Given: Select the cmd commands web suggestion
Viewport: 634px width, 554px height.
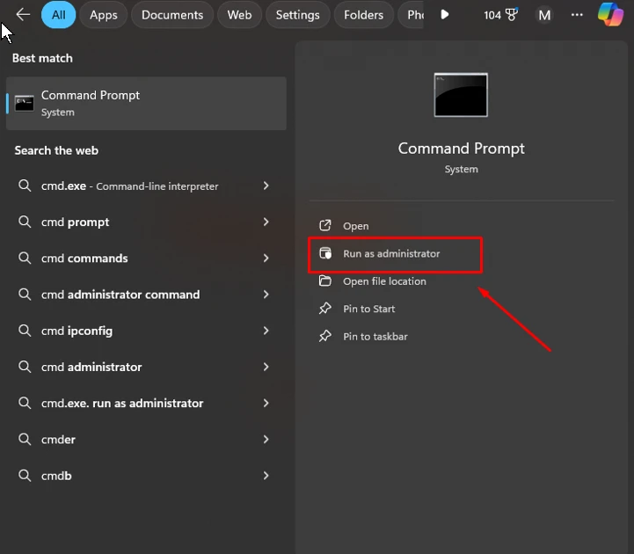Looking at the screenshot, I should click(146, 258).
